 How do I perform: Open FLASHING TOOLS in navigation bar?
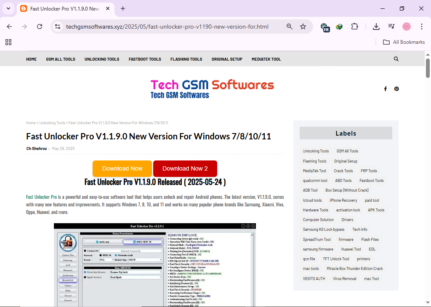click(x=186, y=59)
